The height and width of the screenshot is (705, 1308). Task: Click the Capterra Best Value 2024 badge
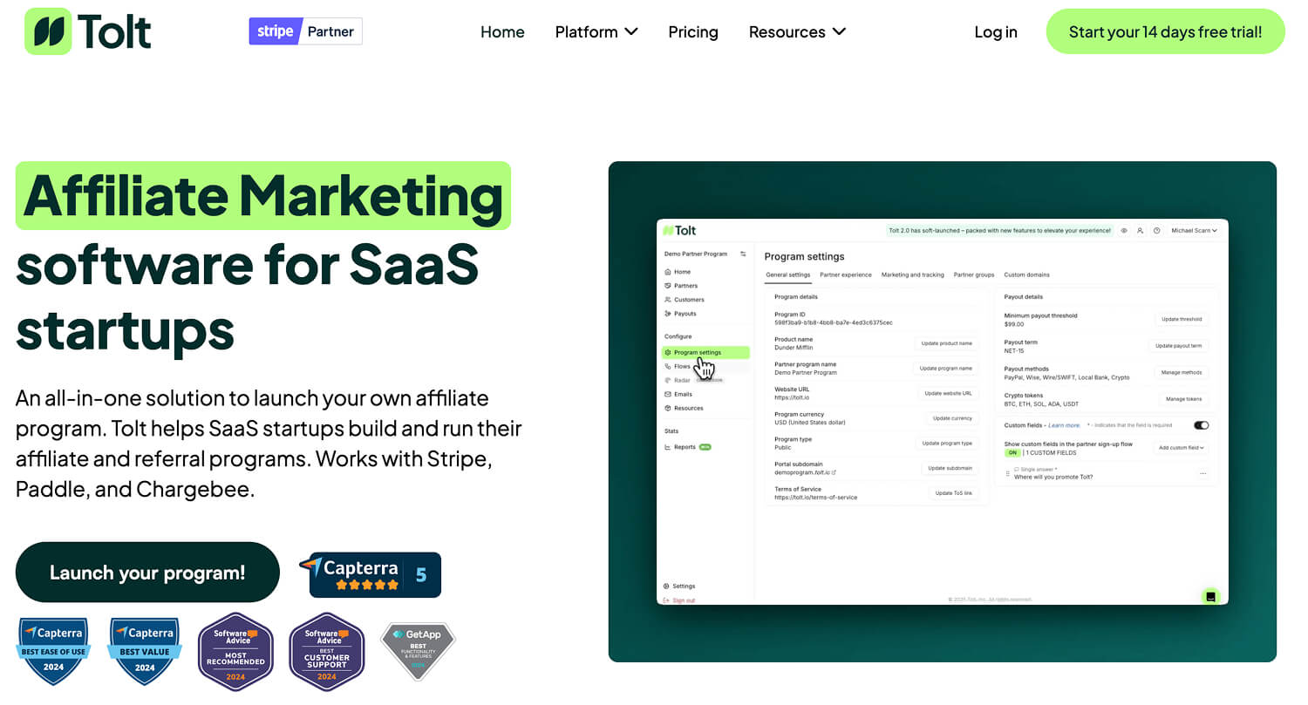pos(144,651)
